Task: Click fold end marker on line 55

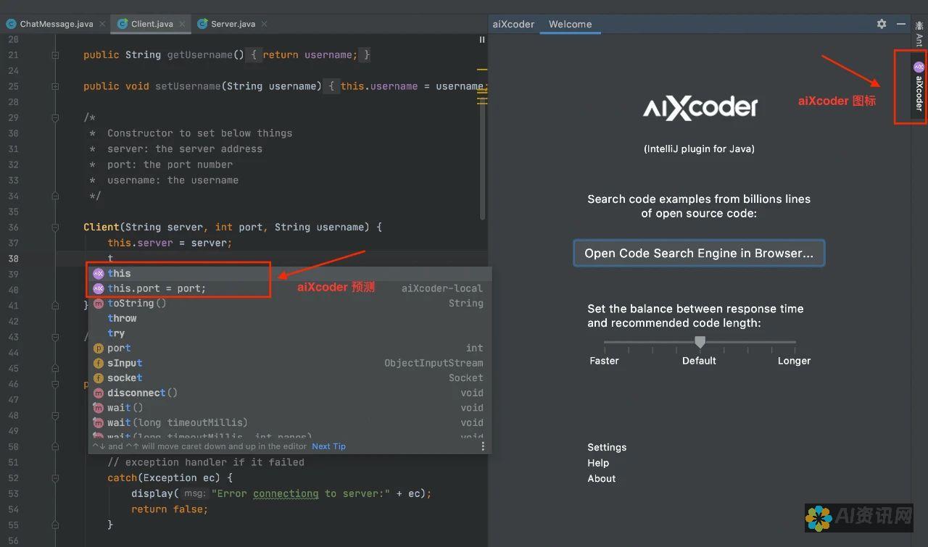Action: [55, 525]
